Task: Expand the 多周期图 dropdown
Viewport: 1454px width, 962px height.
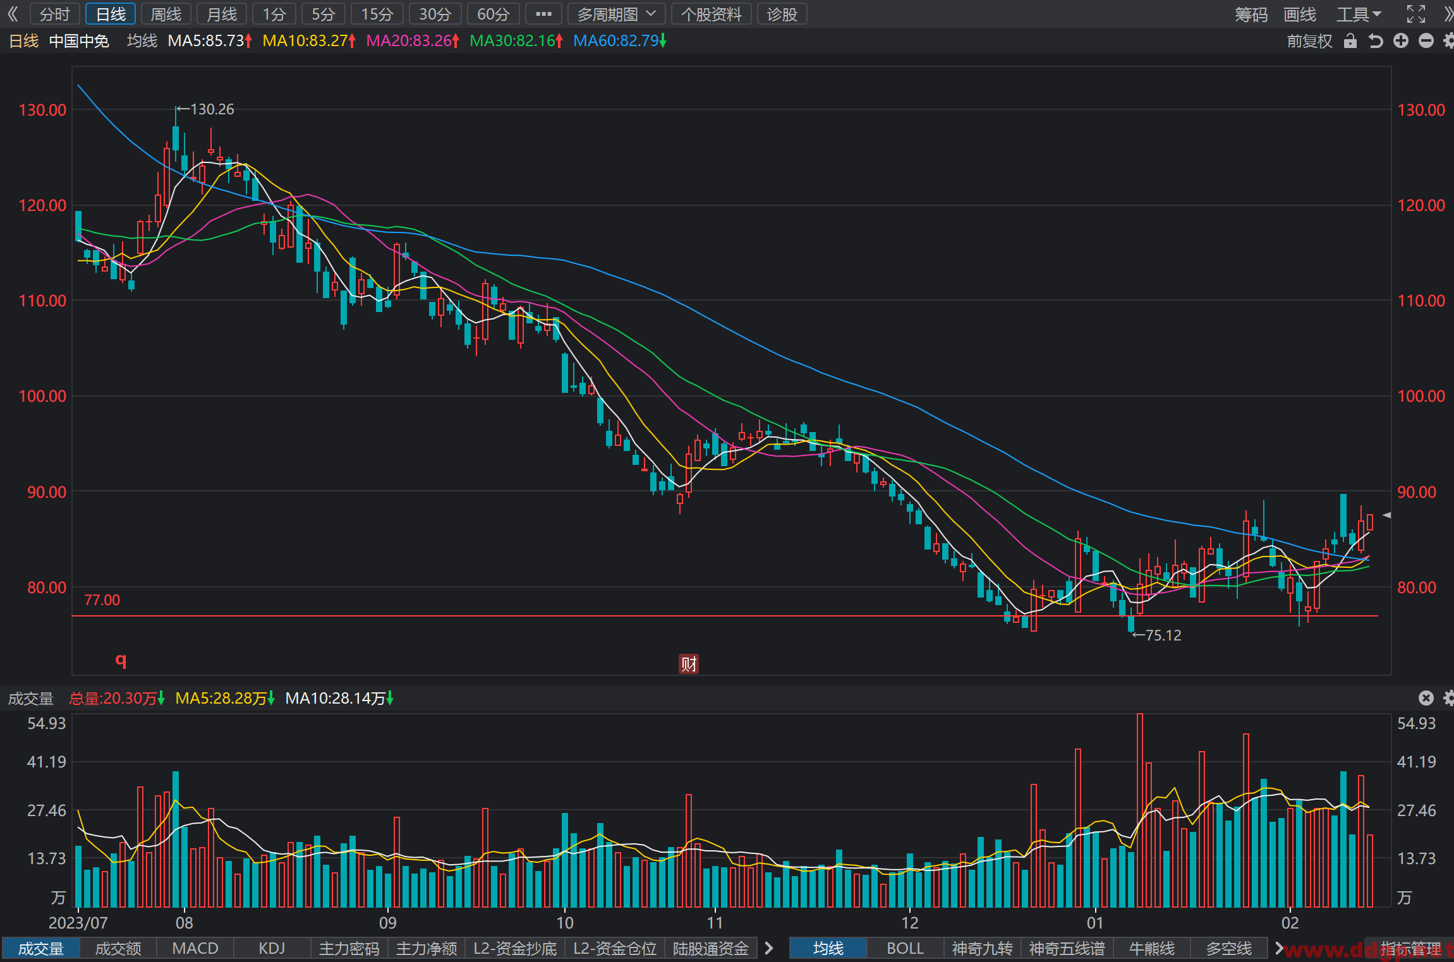Action: [616, 14]
